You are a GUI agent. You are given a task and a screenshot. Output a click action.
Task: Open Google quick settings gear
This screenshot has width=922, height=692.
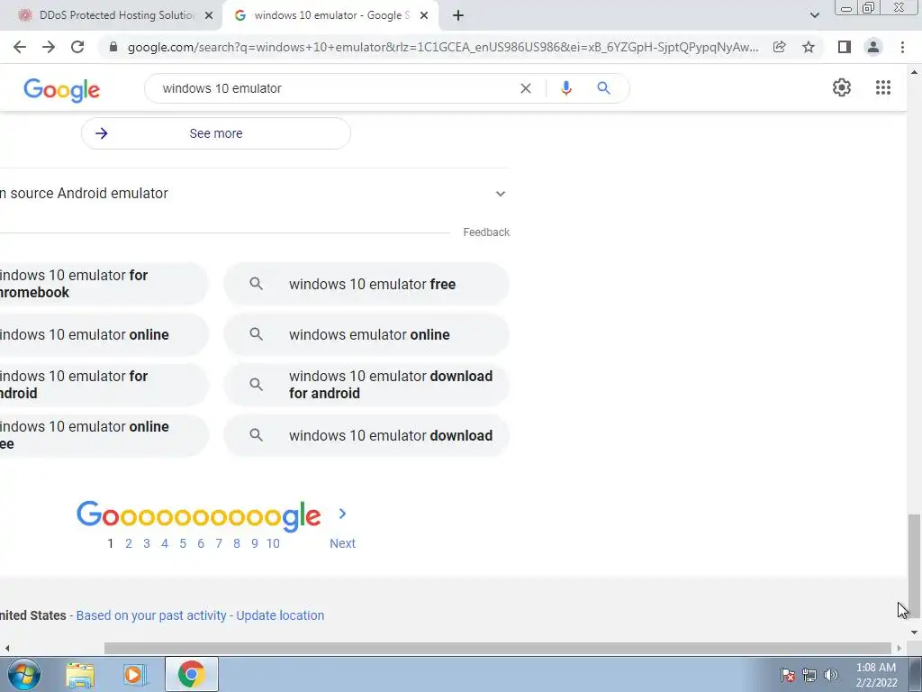pyautogui.click(x=842, y=87)
